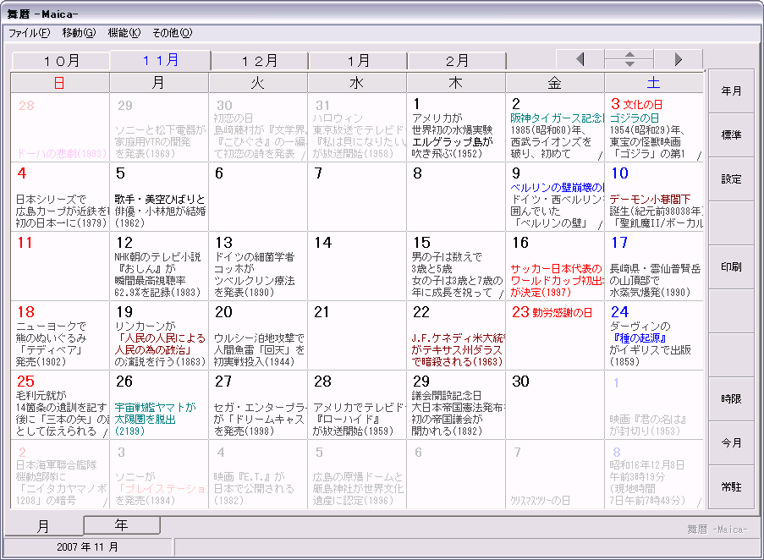Select the empty November 30 cell
764x560 pixels.
pyautogui.click(x=554, y=405)
